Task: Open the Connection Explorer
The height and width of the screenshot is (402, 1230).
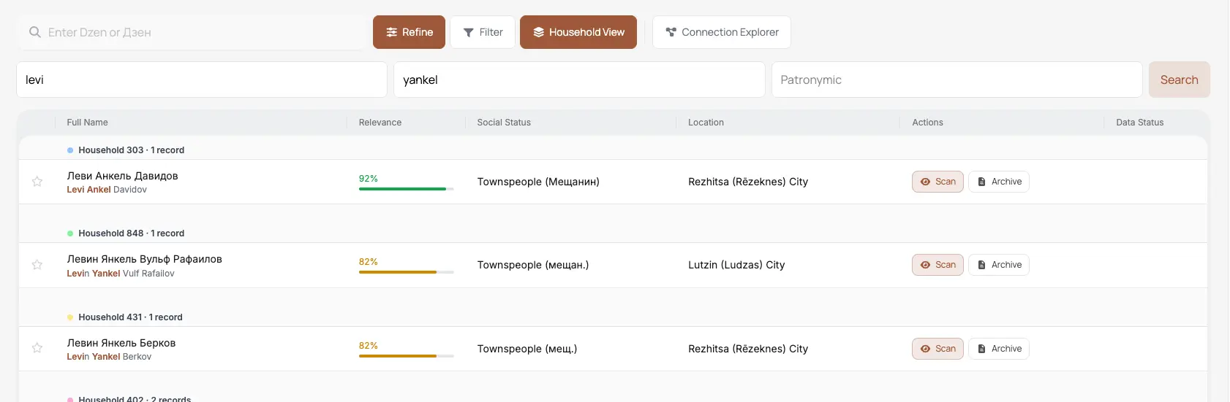Action: (x=722, y=32)
